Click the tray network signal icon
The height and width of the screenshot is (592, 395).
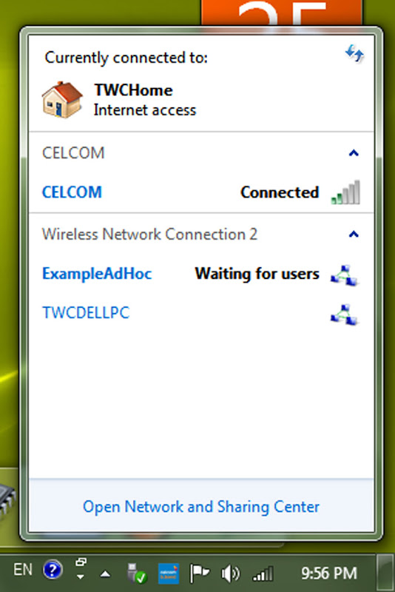point(263,573)
